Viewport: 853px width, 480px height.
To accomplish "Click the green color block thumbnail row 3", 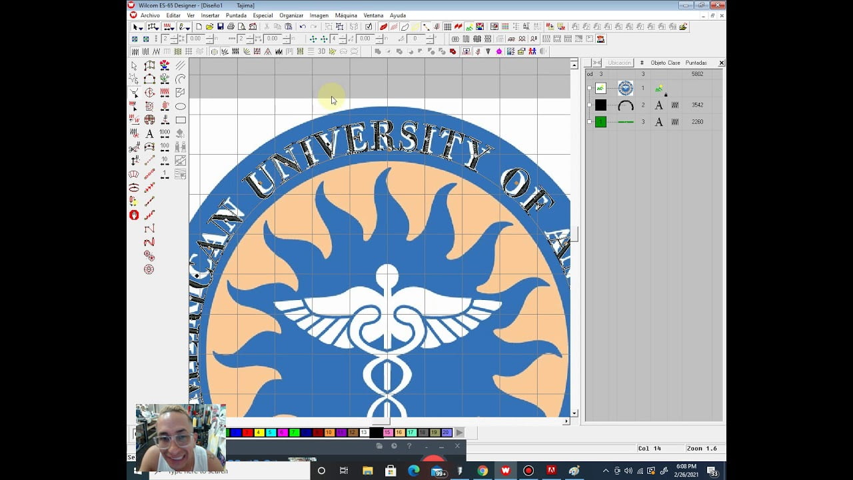I will (600, 122).
